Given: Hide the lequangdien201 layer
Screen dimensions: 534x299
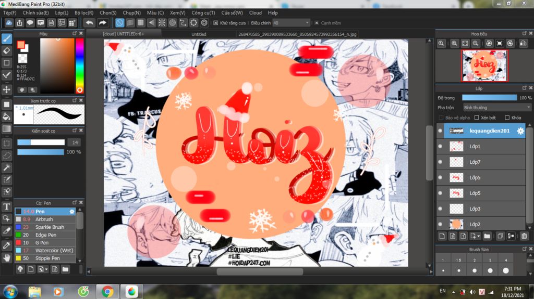Looking at the screenshot, I should click(440, 131).
